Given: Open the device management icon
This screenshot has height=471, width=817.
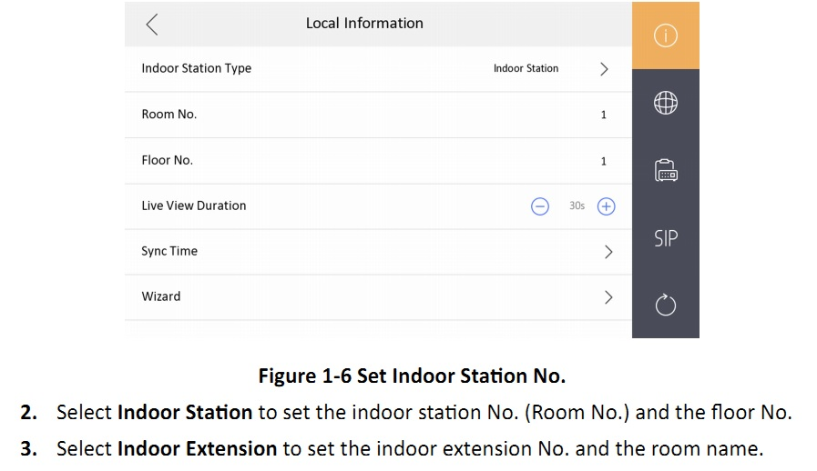Looking at the screenshot, I should [666, 170].
